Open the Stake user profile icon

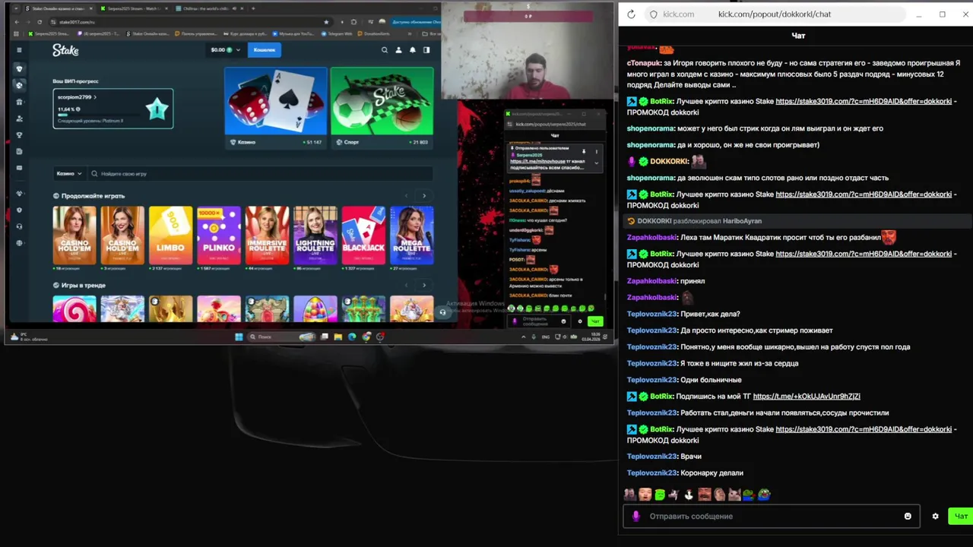tap(398, 50)
